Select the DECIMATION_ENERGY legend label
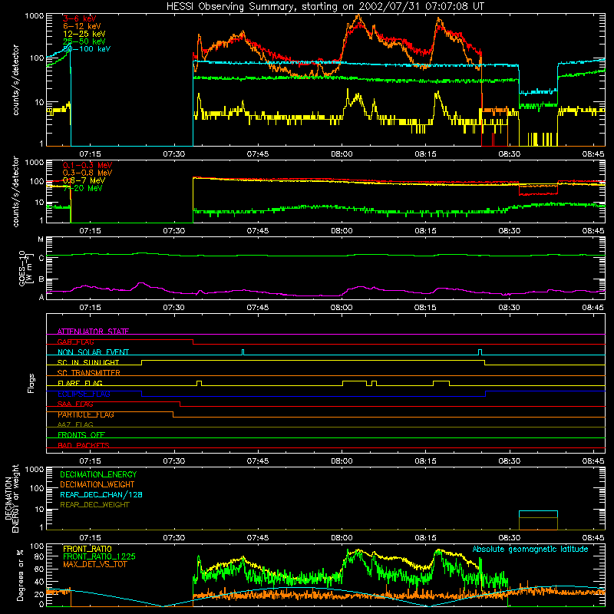 (98, 474)
